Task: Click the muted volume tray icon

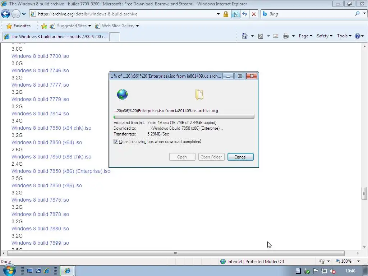Action: (333, 271)
